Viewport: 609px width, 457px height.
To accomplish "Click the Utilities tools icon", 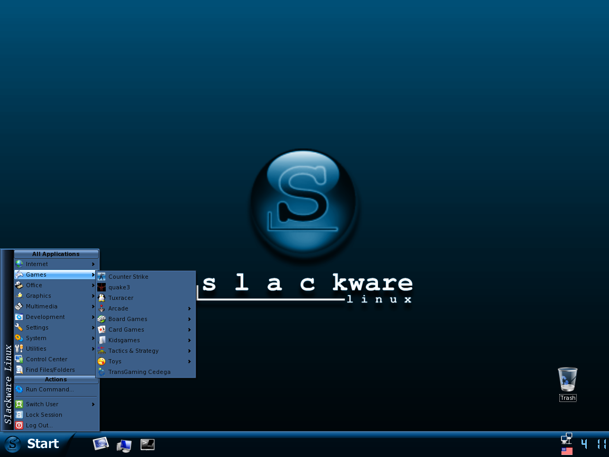I will 19,349.
